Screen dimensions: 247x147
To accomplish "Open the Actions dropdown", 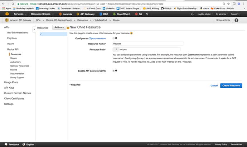I will tap(59, 27).
